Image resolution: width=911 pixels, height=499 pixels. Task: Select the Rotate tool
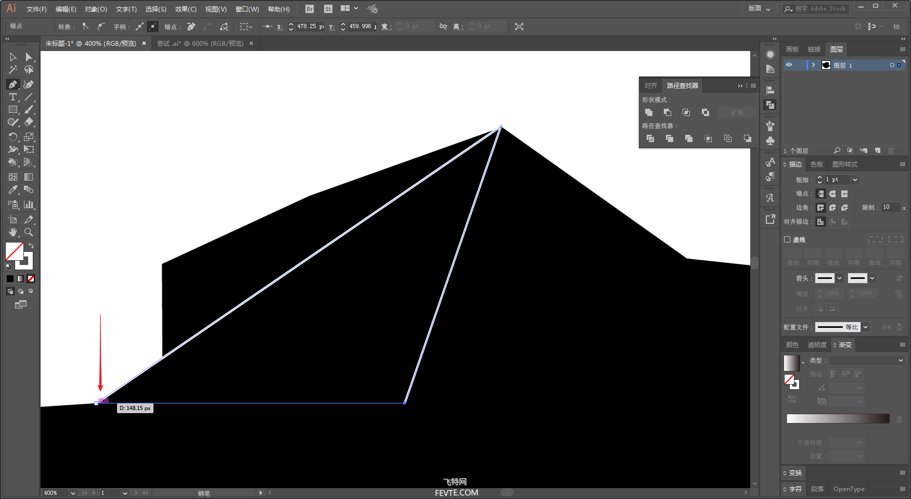tap(13, 137)
